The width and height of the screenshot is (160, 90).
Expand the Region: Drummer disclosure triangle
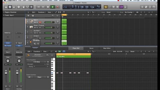(x=4, y=12)
